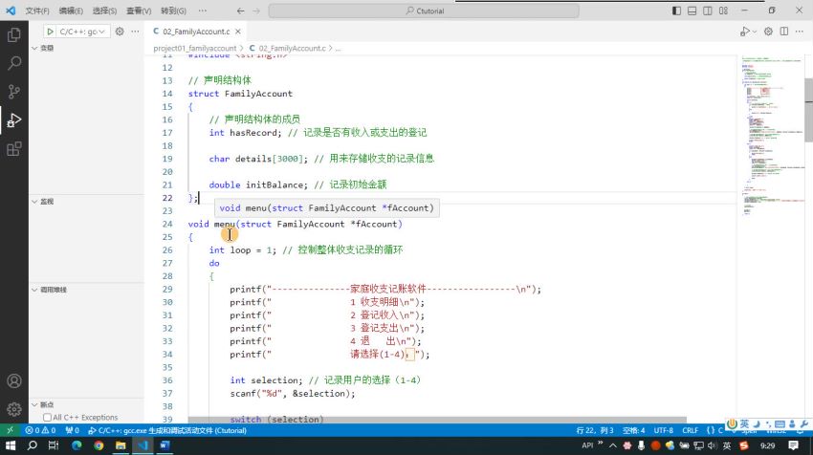Open the Accounts icon in activity bar
Viewport: 813px width, 455px height.
tap(14, 380)
